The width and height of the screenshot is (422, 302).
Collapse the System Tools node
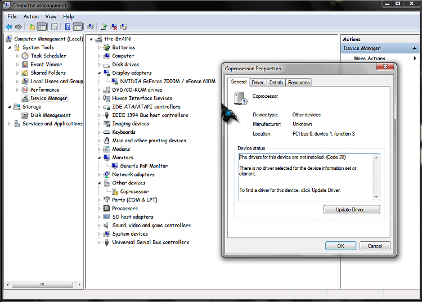point(10,48)
